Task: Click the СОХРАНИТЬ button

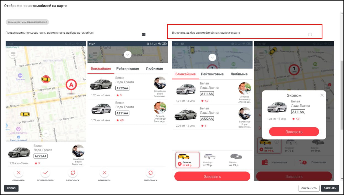Action: [x=309, y=188]
